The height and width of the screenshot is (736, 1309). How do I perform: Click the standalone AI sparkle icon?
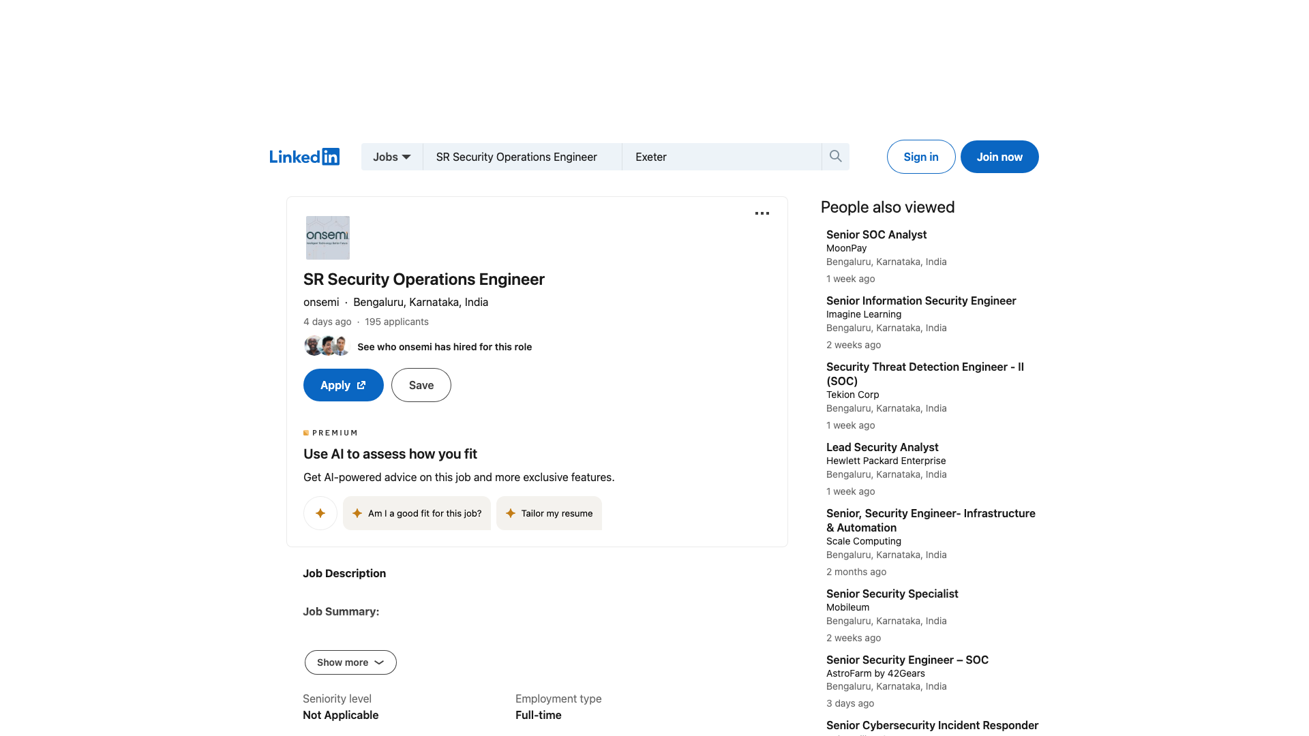(320, 513)
